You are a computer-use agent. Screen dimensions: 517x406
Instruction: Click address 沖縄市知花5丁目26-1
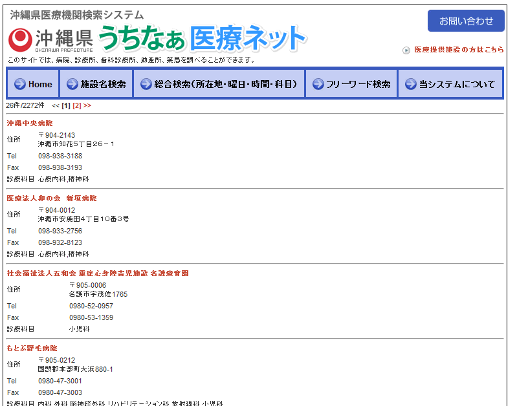pos(76,144)
